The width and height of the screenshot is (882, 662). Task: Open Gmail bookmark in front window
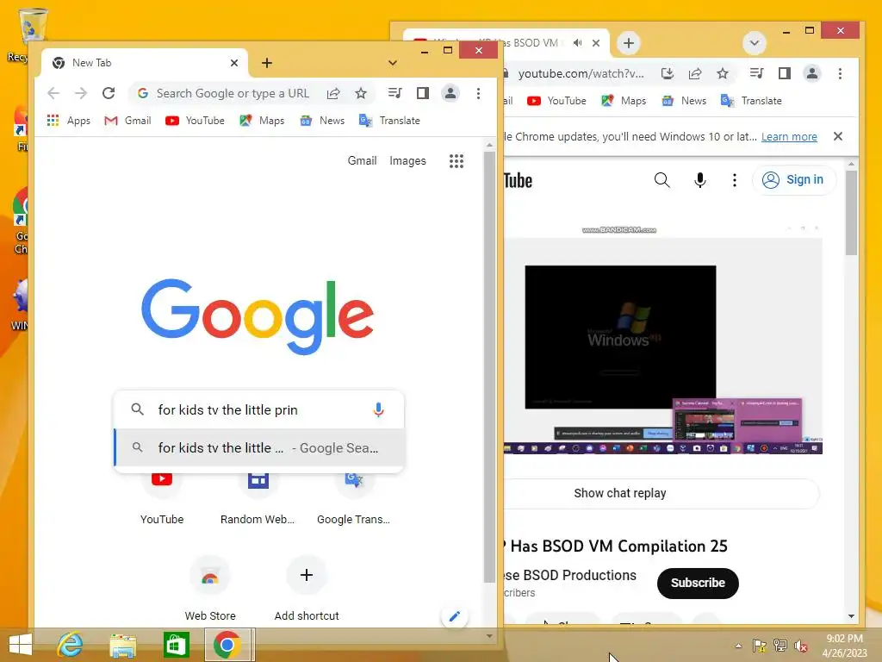click(x=127, y=121)
